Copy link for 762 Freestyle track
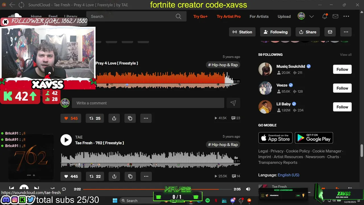The width and height of the screenshot is (364, 205). tap(130, 176)
